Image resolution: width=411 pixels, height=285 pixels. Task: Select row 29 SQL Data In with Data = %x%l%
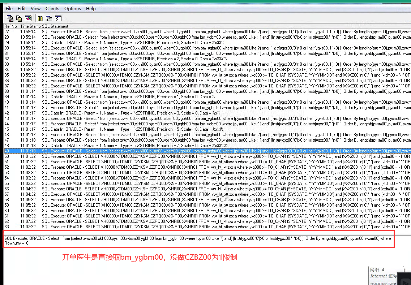[207, 42]
